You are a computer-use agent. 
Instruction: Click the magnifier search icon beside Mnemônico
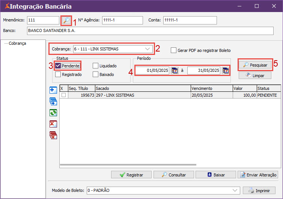tap(66, 20)
